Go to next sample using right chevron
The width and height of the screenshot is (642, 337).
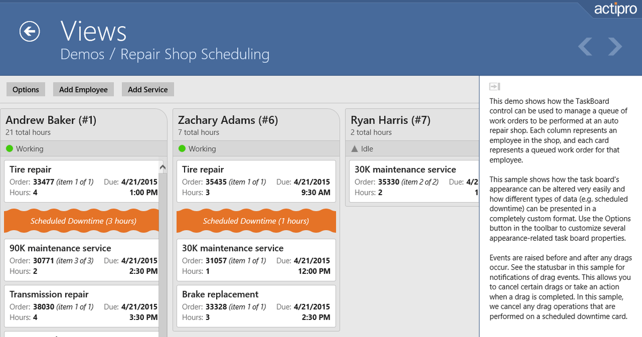coord(615,47)
